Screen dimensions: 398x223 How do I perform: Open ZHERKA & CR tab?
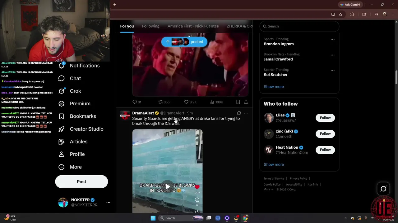tap(239, 26)
